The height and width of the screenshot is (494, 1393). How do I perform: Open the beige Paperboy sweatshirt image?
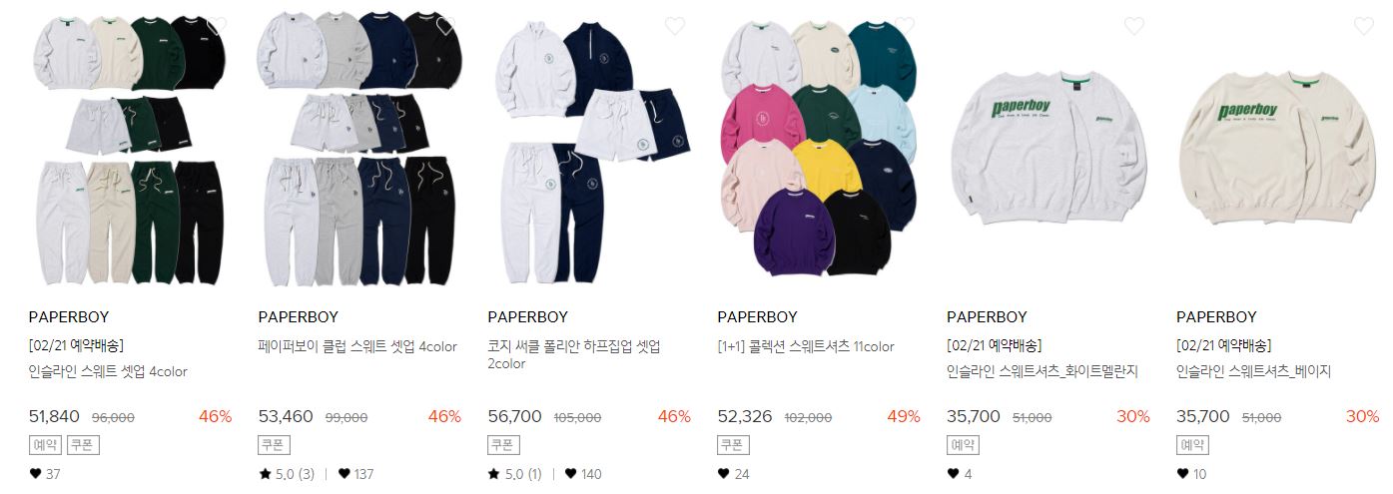1278,150
